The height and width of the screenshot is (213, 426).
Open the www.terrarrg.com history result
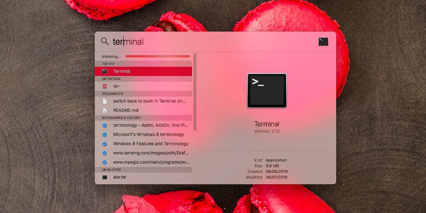(x=143, y=153)
